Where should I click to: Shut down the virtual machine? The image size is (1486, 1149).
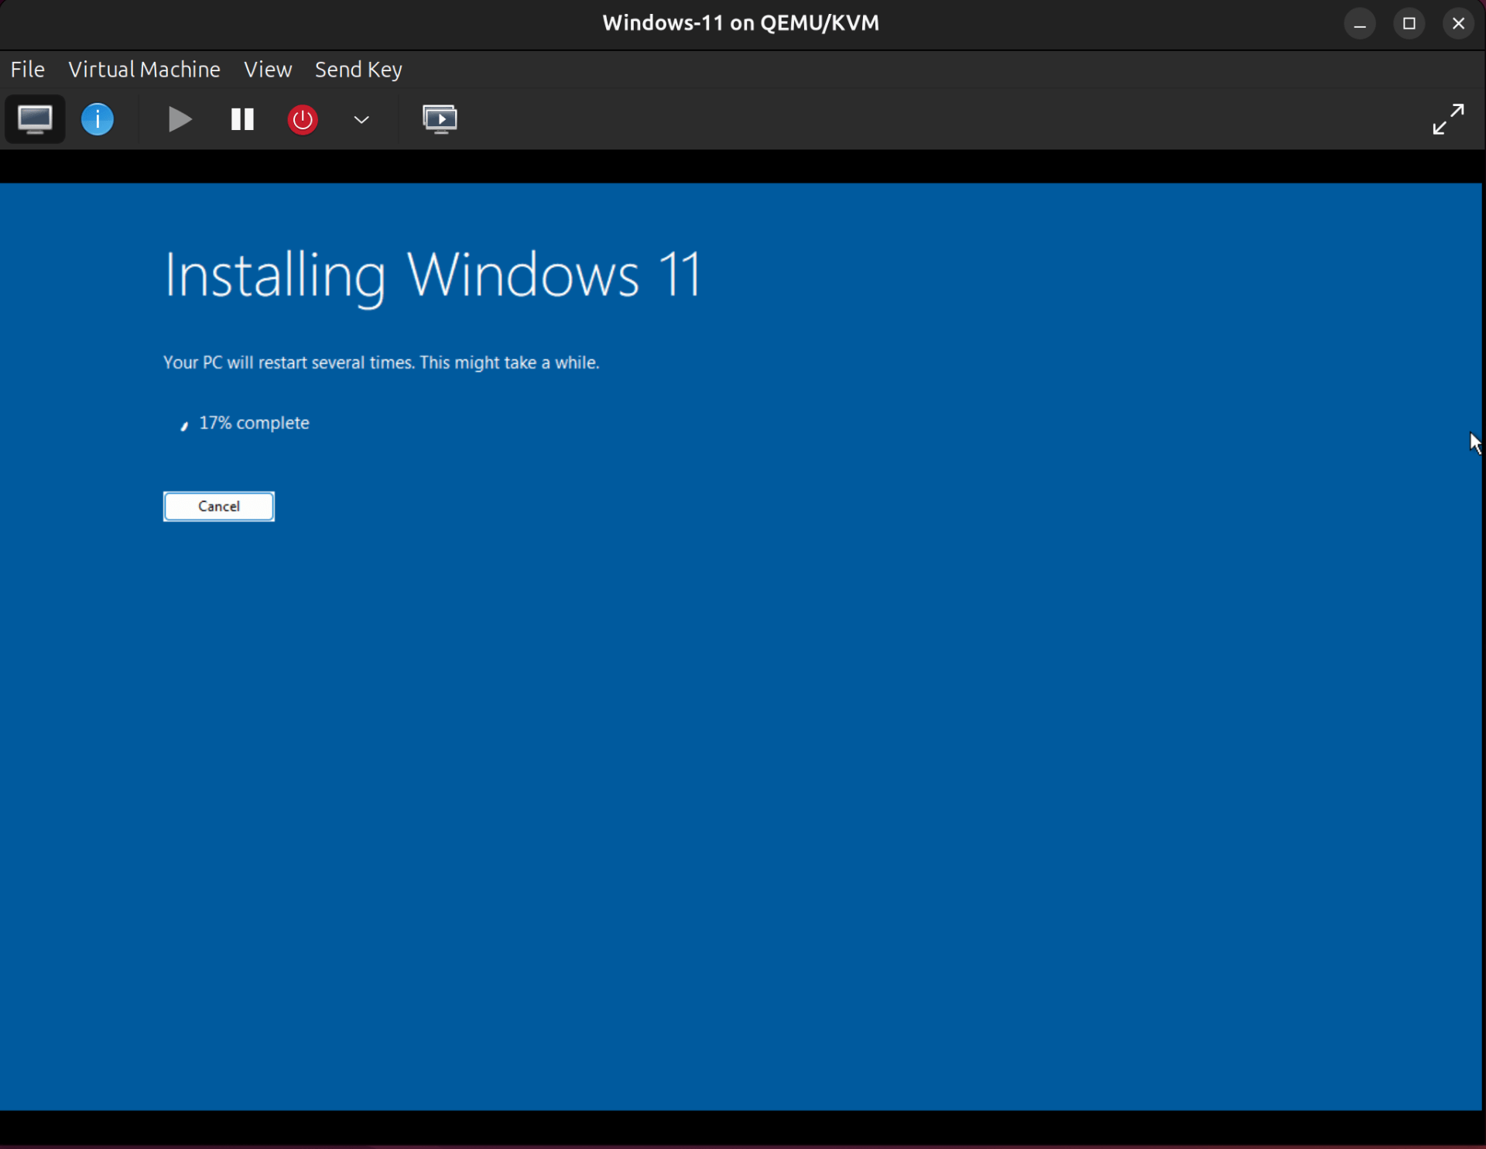pos(302,118)
